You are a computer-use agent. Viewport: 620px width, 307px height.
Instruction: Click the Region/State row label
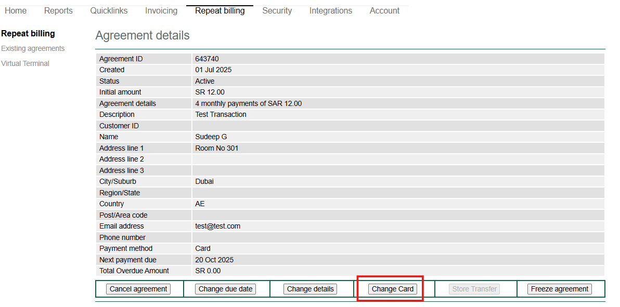(120, 193)
